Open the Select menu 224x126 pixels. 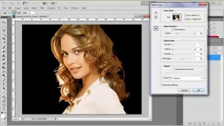pyautogui.click(x=34, y=8)
